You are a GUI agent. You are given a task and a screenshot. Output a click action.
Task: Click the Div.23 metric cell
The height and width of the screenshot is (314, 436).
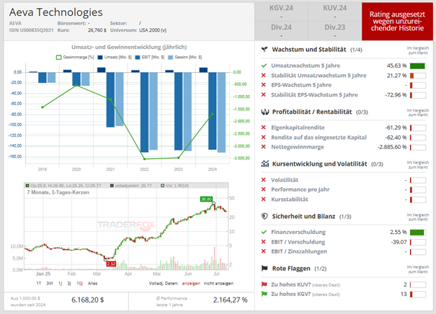[x=335, y=31]
